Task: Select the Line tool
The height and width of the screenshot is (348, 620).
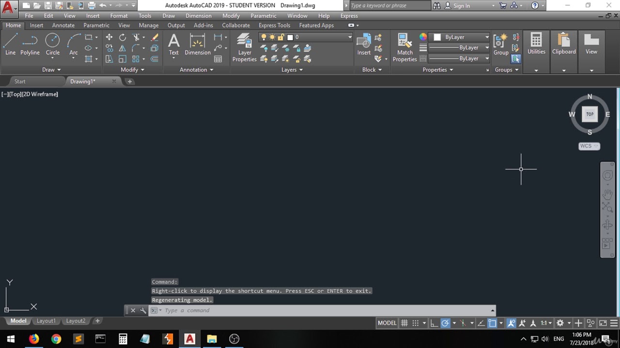Action: (x=10, y=44)
